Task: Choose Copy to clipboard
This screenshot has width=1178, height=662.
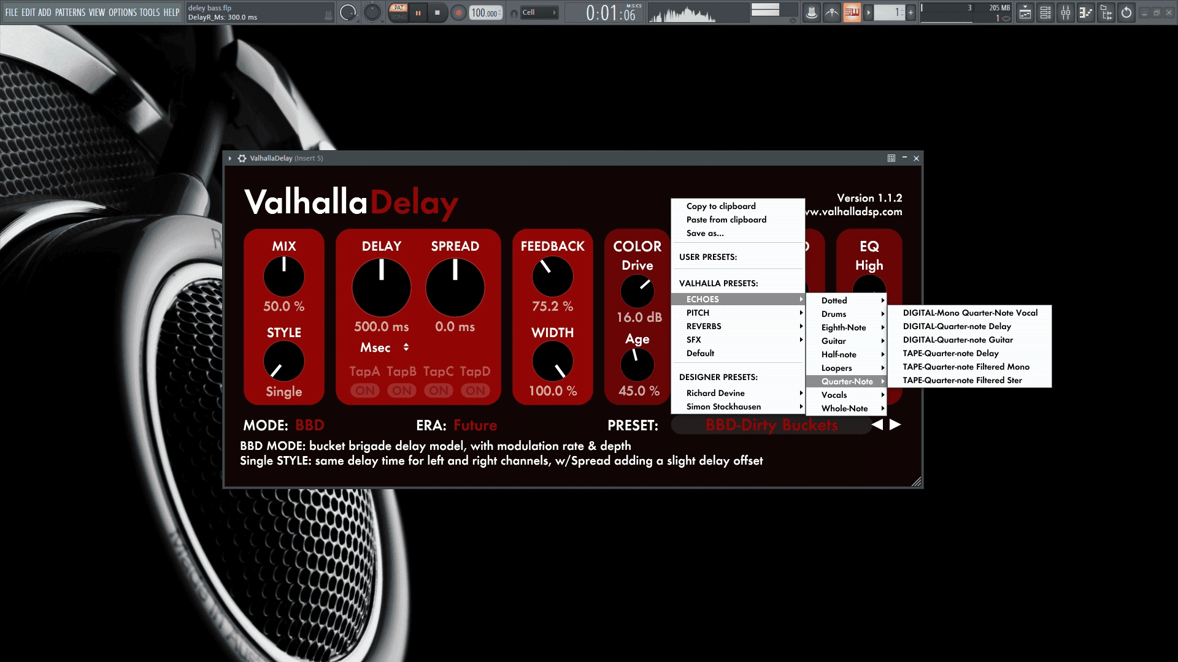Action: [x=737, y=206]
